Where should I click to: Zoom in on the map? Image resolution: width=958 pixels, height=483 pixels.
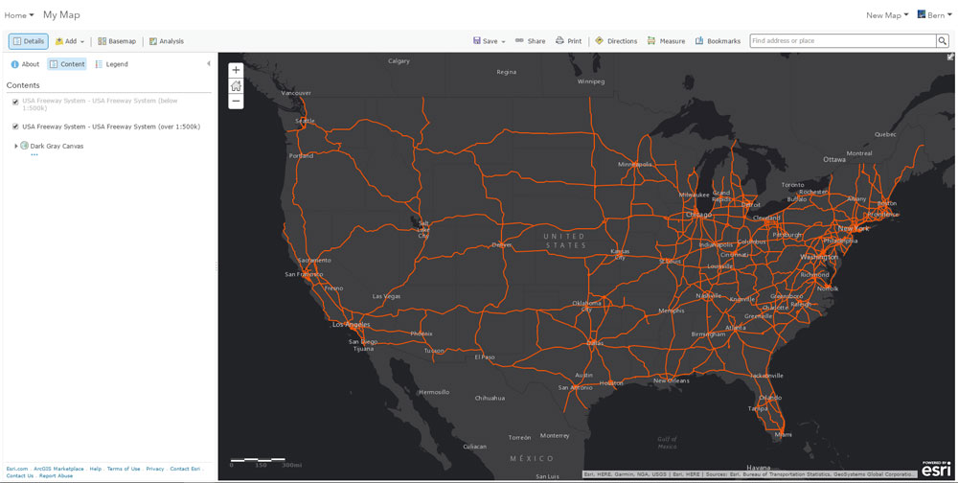(236, 70)
